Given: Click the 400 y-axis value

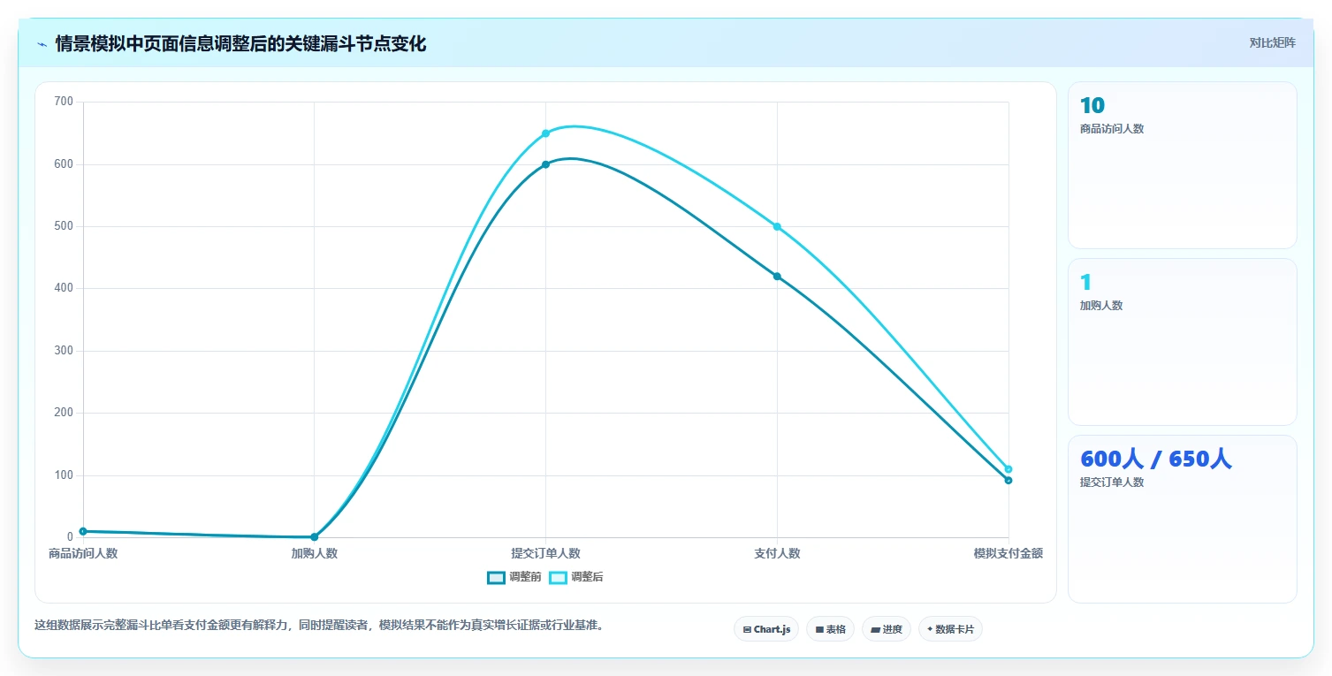Looking at the screenshot, I should point(64,288).
